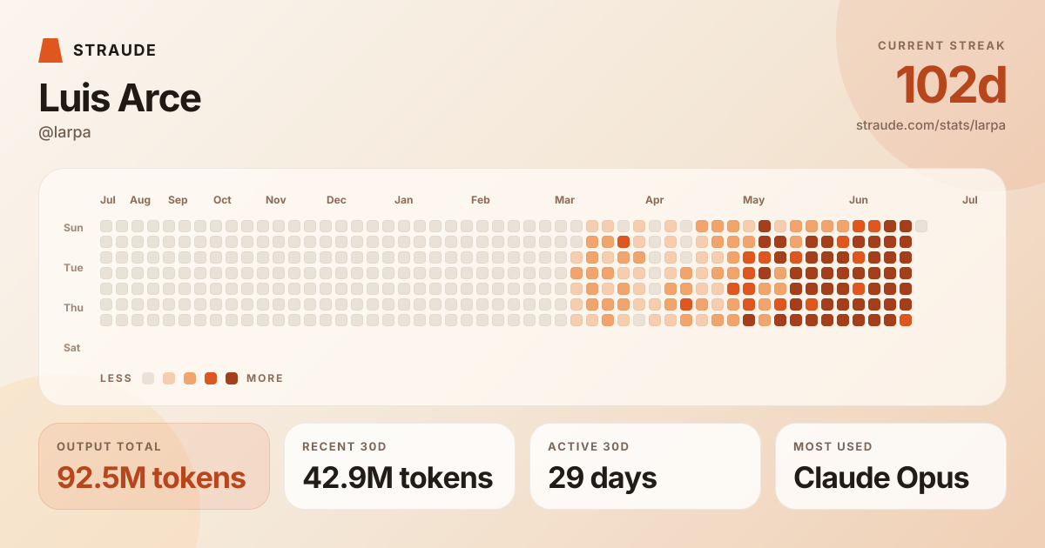Image resolution: width=1045 pixels, height=548 pixels.
Task: Click the bright orange legend swatch
Action: [x=211, y=378]
